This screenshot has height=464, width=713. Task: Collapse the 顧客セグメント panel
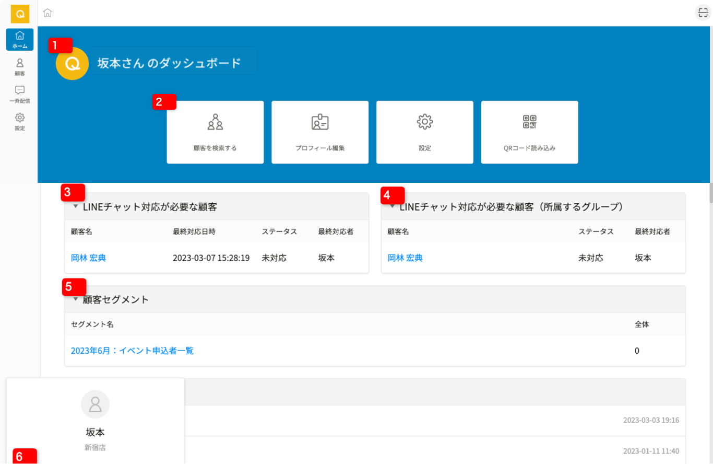(x=76, y=299)
